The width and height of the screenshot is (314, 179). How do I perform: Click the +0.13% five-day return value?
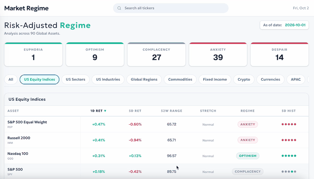(x=135, y=156)
